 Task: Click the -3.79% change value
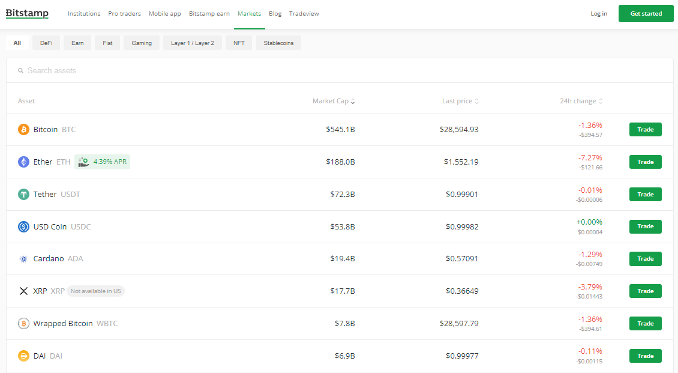tap(590, 287)
